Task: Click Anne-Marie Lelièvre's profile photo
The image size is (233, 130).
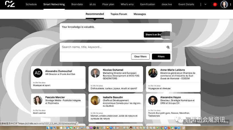Action: (x=153, y=73)
